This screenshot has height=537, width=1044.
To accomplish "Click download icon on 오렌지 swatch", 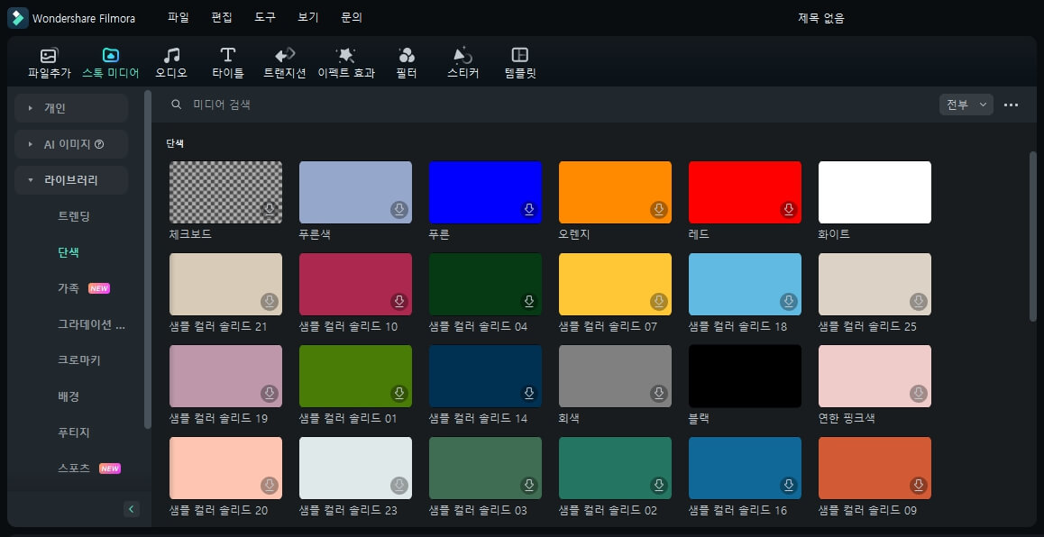I will [x=658, y=210].
